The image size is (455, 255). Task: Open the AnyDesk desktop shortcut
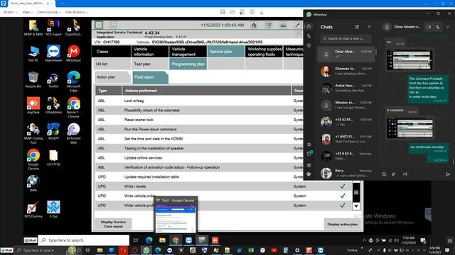pyautogui.click(x=33, y=106)
